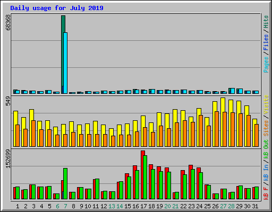This screenshot has width=272, height=212.
Task: Click day label 3 on the x-axis
Action: click(x=33, y=206)
